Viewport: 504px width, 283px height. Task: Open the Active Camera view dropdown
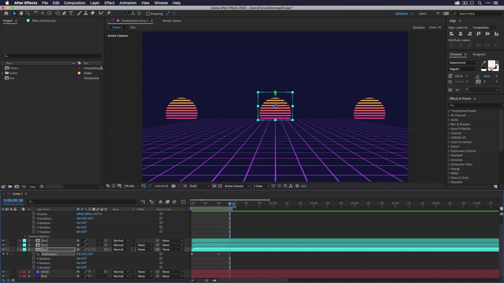pyautogui.click(x=237, y=186)
